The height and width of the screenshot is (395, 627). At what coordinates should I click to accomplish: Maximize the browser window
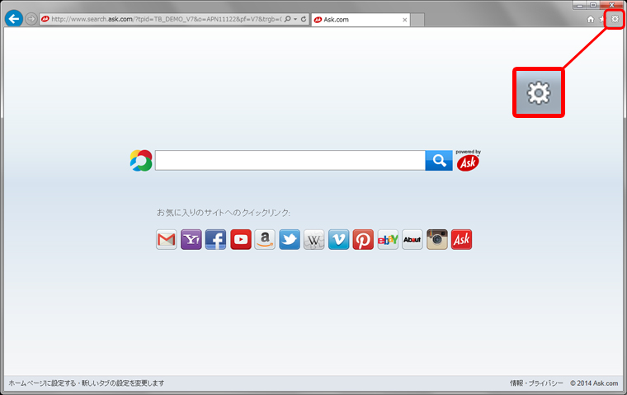593,5
